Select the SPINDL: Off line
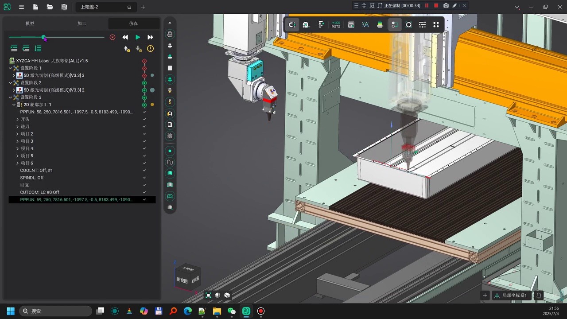Screen dimensions: 567x319 [32, 178]
